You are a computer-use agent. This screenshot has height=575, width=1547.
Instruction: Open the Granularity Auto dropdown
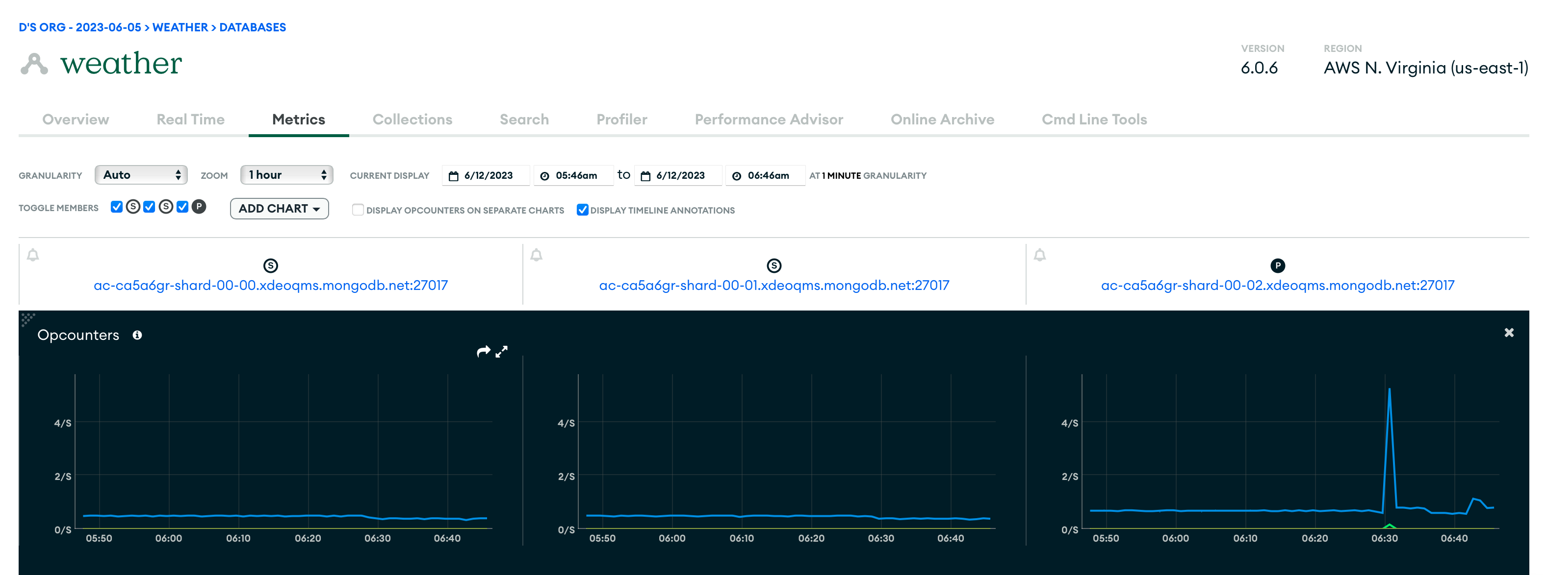pos(141,175)
